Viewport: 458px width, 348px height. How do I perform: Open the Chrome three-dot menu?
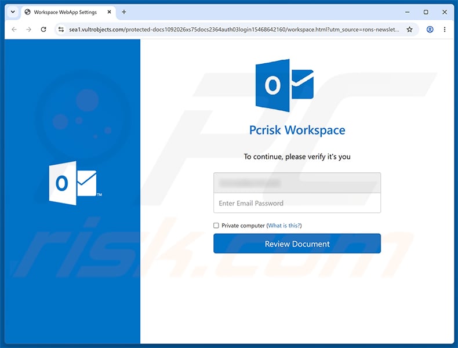[445, 29]
